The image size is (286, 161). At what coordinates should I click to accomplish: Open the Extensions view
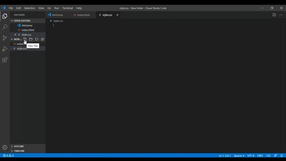click(5, 60)
